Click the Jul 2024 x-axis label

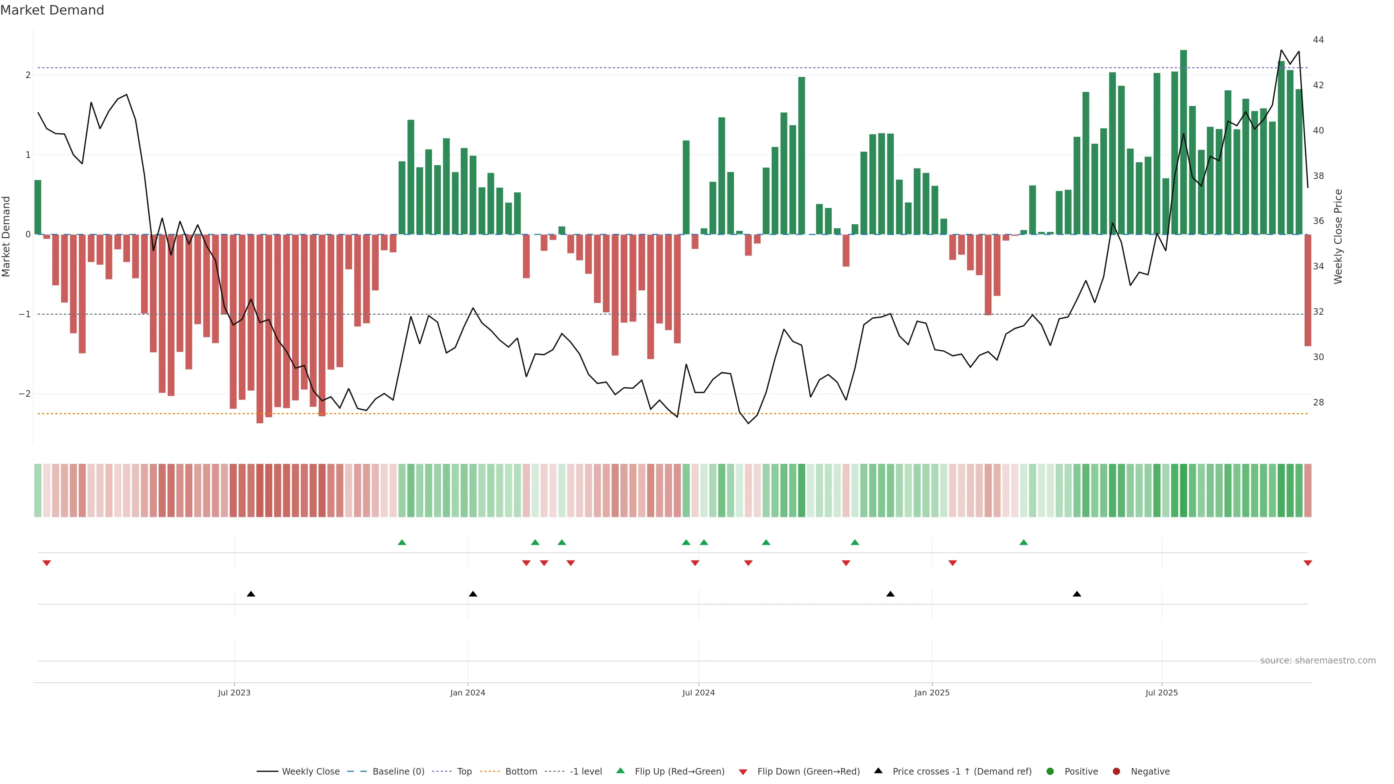pyautogui.click(x=698, y=693)
